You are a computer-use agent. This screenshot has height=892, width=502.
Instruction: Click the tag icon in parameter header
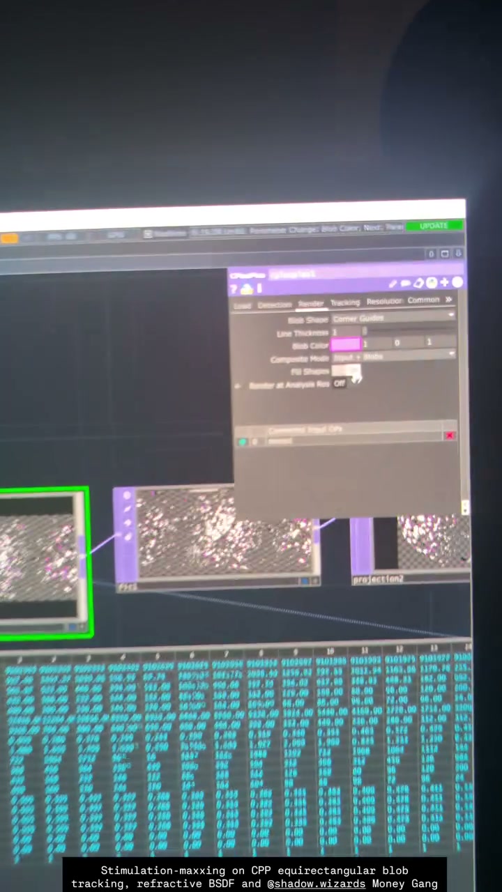coord(418,283)
